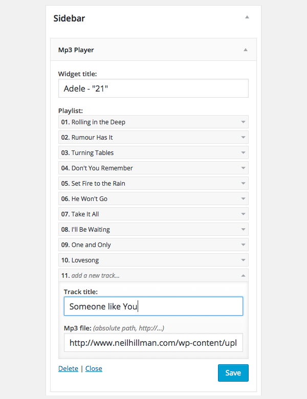Click the Close link
307x399 pixels.
pyautogui.click(x=94, y=368)
